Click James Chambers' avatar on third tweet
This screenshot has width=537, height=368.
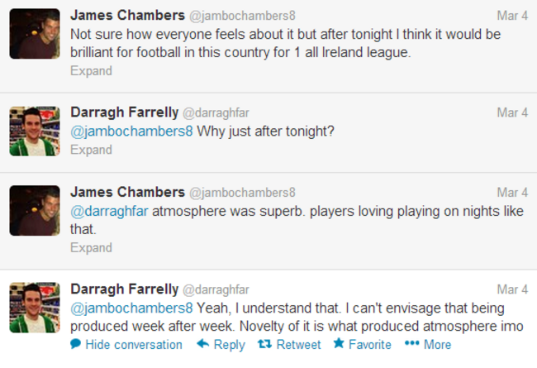[x=35, y=210]
